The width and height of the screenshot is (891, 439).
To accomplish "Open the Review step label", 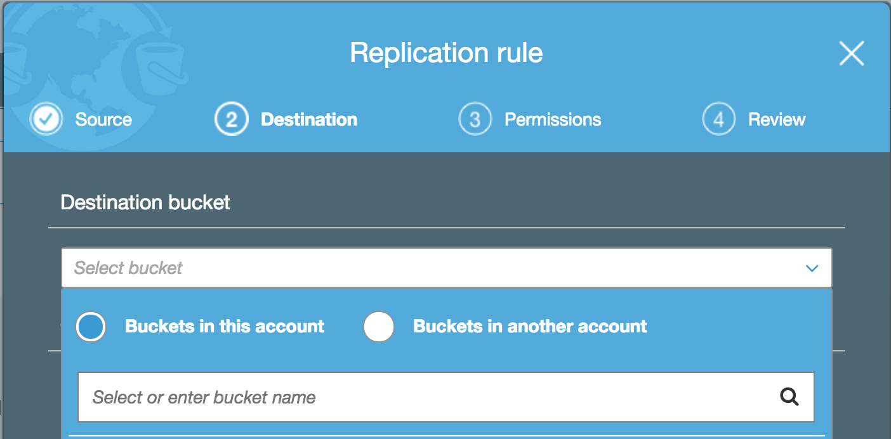I will point(777,119).
